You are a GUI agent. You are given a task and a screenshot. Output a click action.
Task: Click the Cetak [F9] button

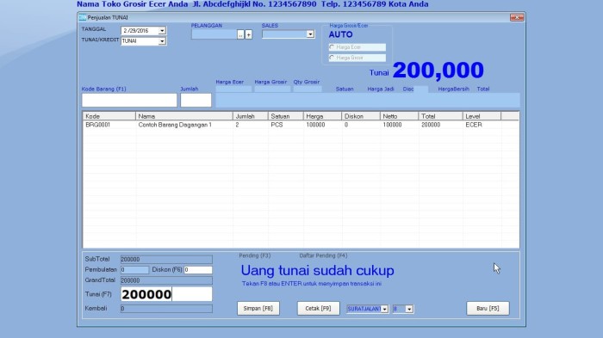tap(318, 309)
